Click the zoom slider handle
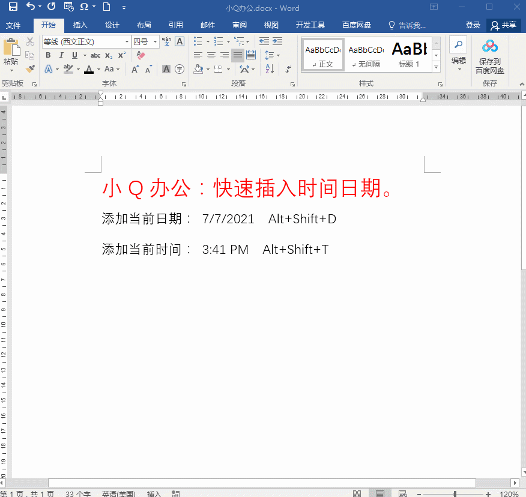The image size is (526, 497). point(455,494)
